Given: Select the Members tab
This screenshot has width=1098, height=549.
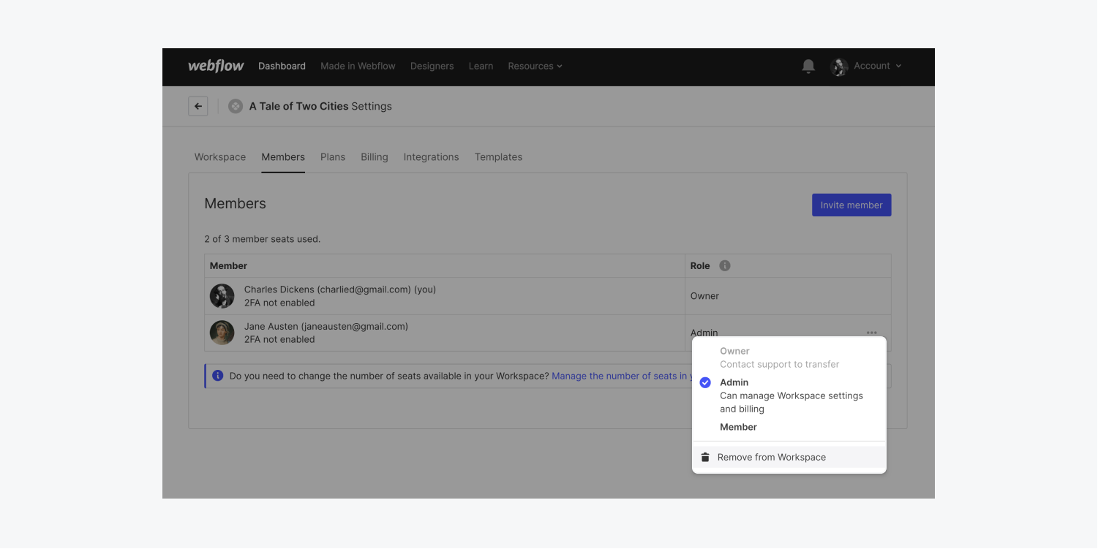Looking at the screenshot, I should click(283, 157).
